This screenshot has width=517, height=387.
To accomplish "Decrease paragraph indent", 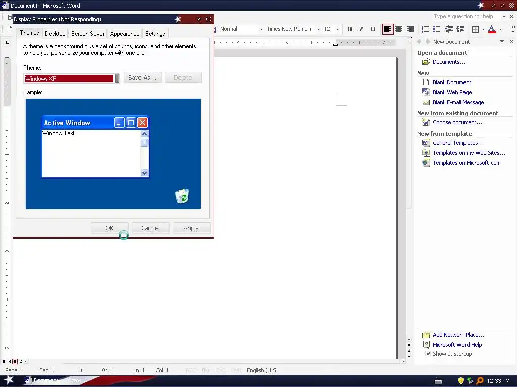I will coord(448,29).
